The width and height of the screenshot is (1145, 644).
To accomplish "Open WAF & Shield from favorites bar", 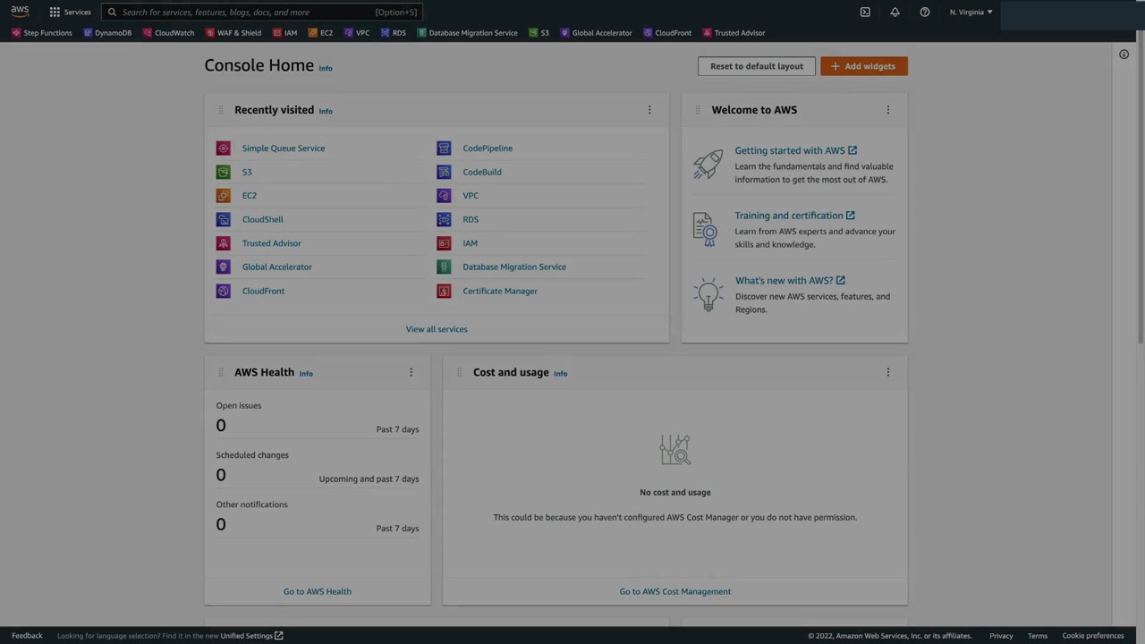I will point(233,33).
